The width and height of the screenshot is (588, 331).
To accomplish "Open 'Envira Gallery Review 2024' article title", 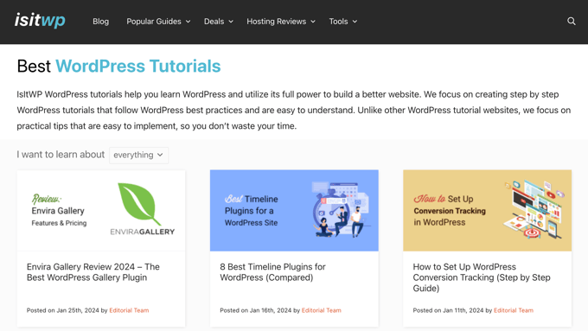I will point(93,272).
